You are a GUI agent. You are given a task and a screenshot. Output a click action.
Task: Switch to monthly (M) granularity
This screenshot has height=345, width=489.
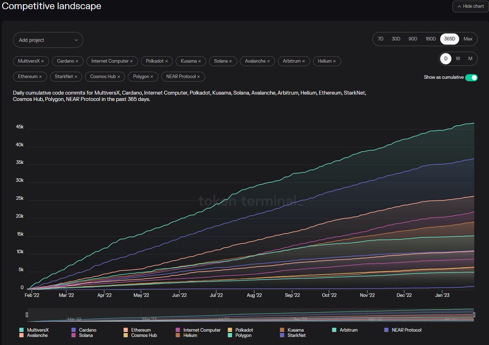[470, 59]
